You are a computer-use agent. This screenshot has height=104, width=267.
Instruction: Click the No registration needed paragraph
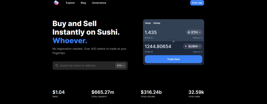pos(89,51)
